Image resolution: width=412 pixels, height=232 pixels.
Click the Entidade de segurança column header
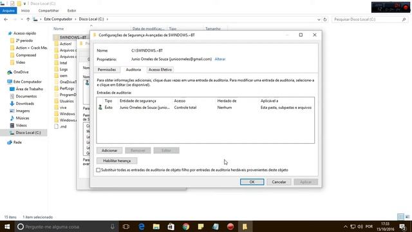tap(138, 101)
